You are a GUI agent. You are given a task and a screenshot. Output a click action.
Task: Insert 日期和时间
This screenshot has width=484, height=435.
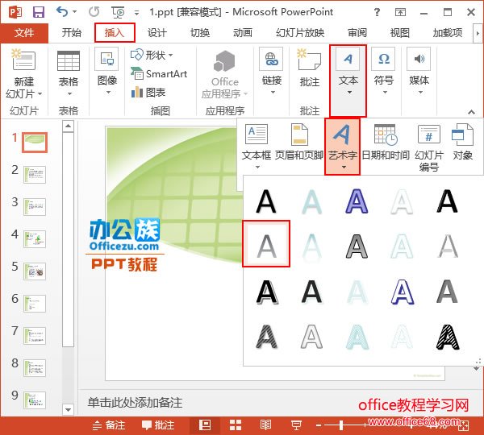click(x=386, y=143)
